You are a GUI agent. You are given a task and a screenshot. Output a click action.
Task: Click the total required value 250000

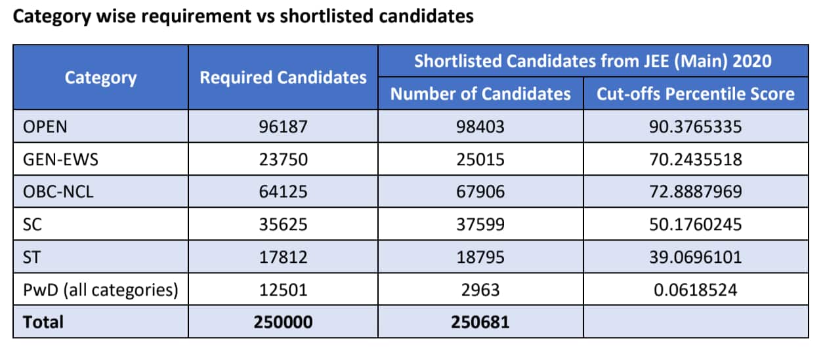pyautogui.click(x=283, y=322)
